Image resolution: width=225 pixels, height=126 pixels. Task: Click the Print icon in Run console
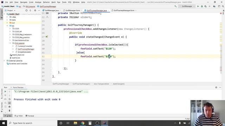tap(9, 107)
